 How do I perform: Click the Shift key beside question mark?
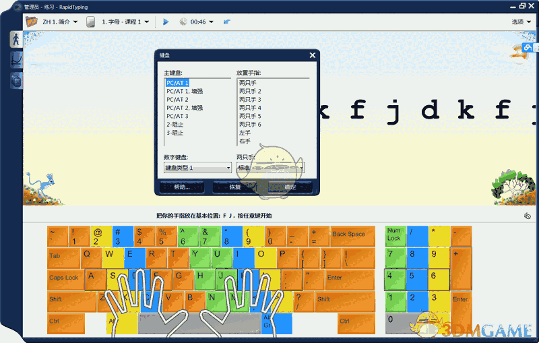click(345, 302)
